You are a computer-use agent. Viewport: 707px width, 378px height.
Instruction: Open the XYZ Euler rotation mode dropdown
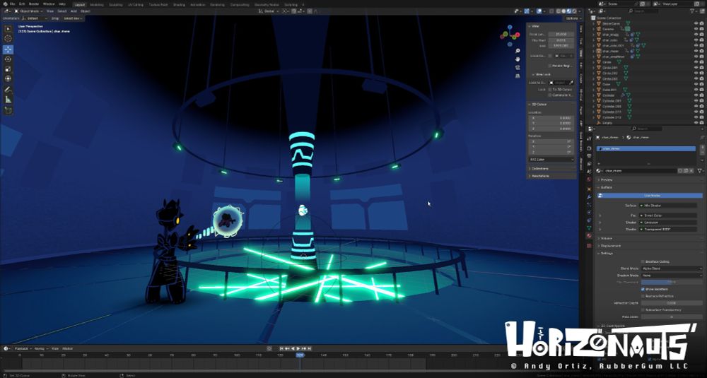[x=551, y=160]
